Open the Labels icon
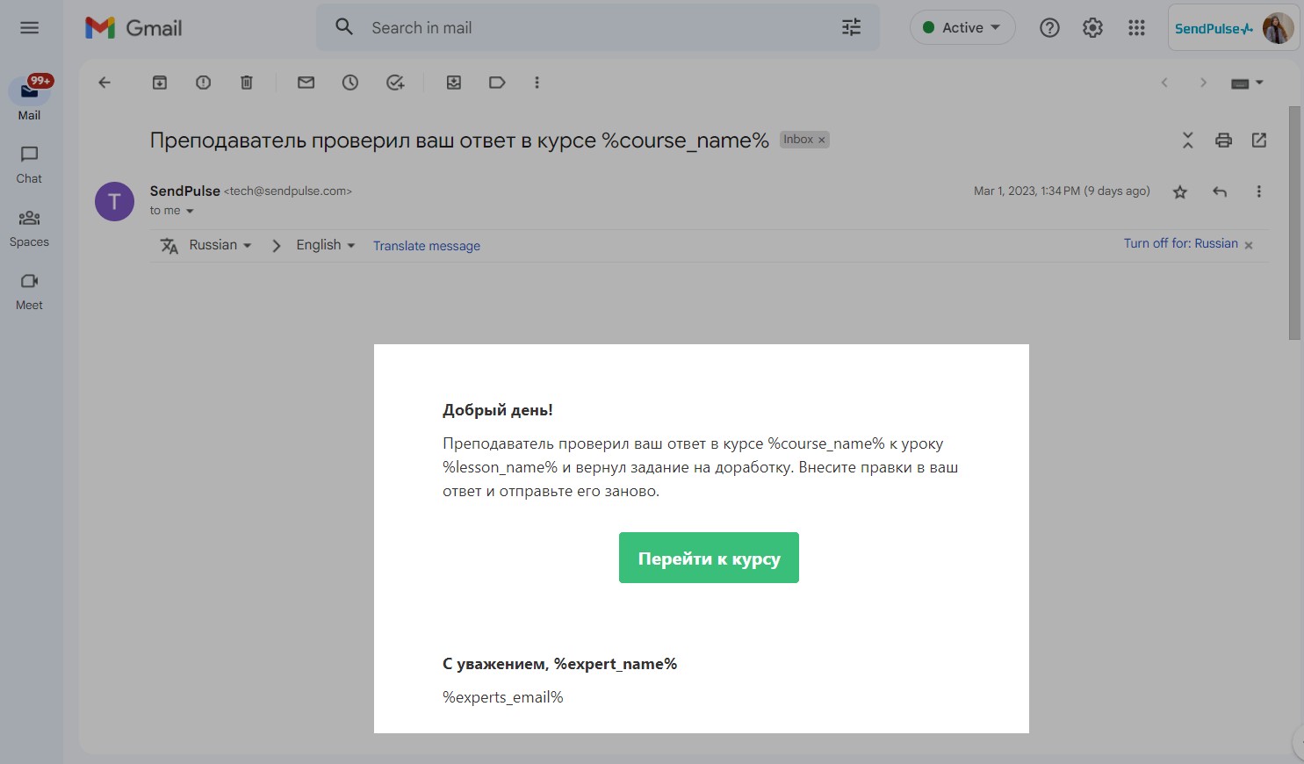 (497, 83)
